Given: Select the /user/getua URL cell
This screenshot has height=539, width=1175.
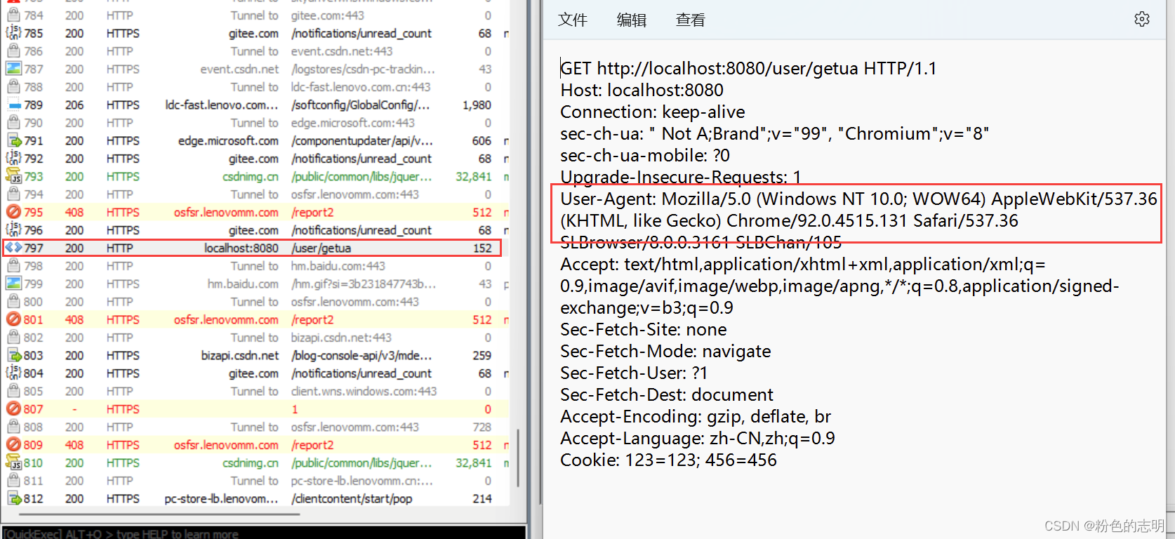Looking at the screenshot, I should (321, 248).
